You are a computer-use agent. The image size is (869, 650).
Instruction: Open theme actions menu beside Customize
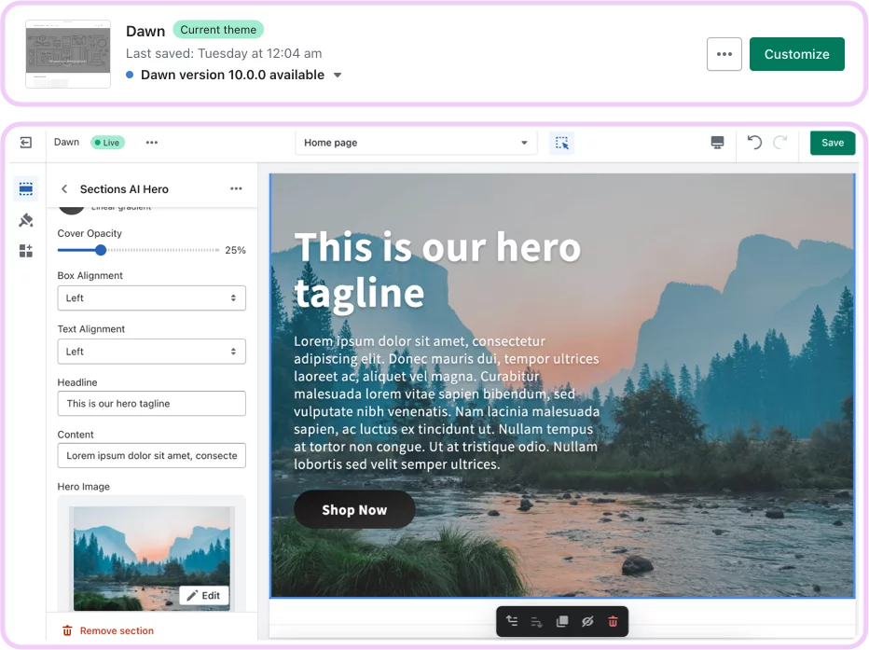pos(724,54)
